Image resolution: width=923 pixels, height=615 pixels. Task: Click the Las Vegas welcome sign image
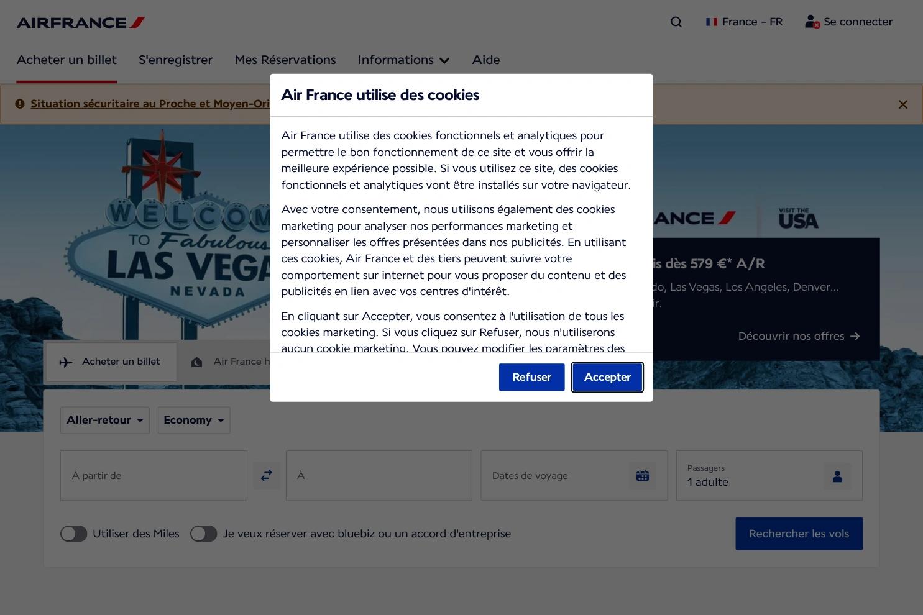click(x=168, y=233)
